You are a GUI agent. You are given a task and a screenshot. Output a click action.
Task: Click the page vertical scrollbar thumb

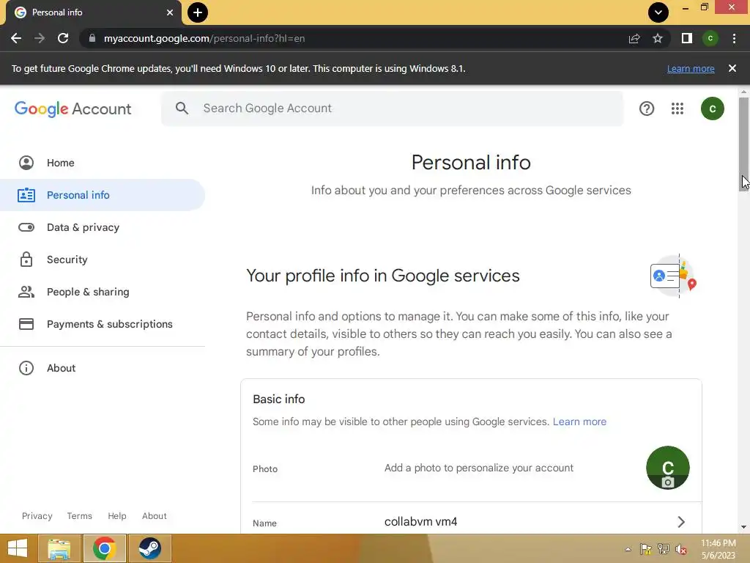click(743, 144)
